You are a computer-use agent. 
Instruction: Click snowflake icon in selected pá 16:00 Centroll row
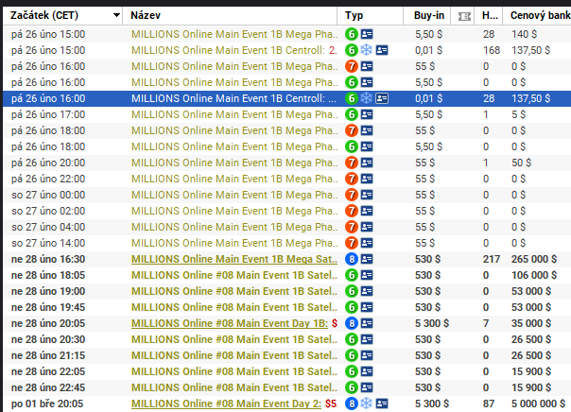367,98
